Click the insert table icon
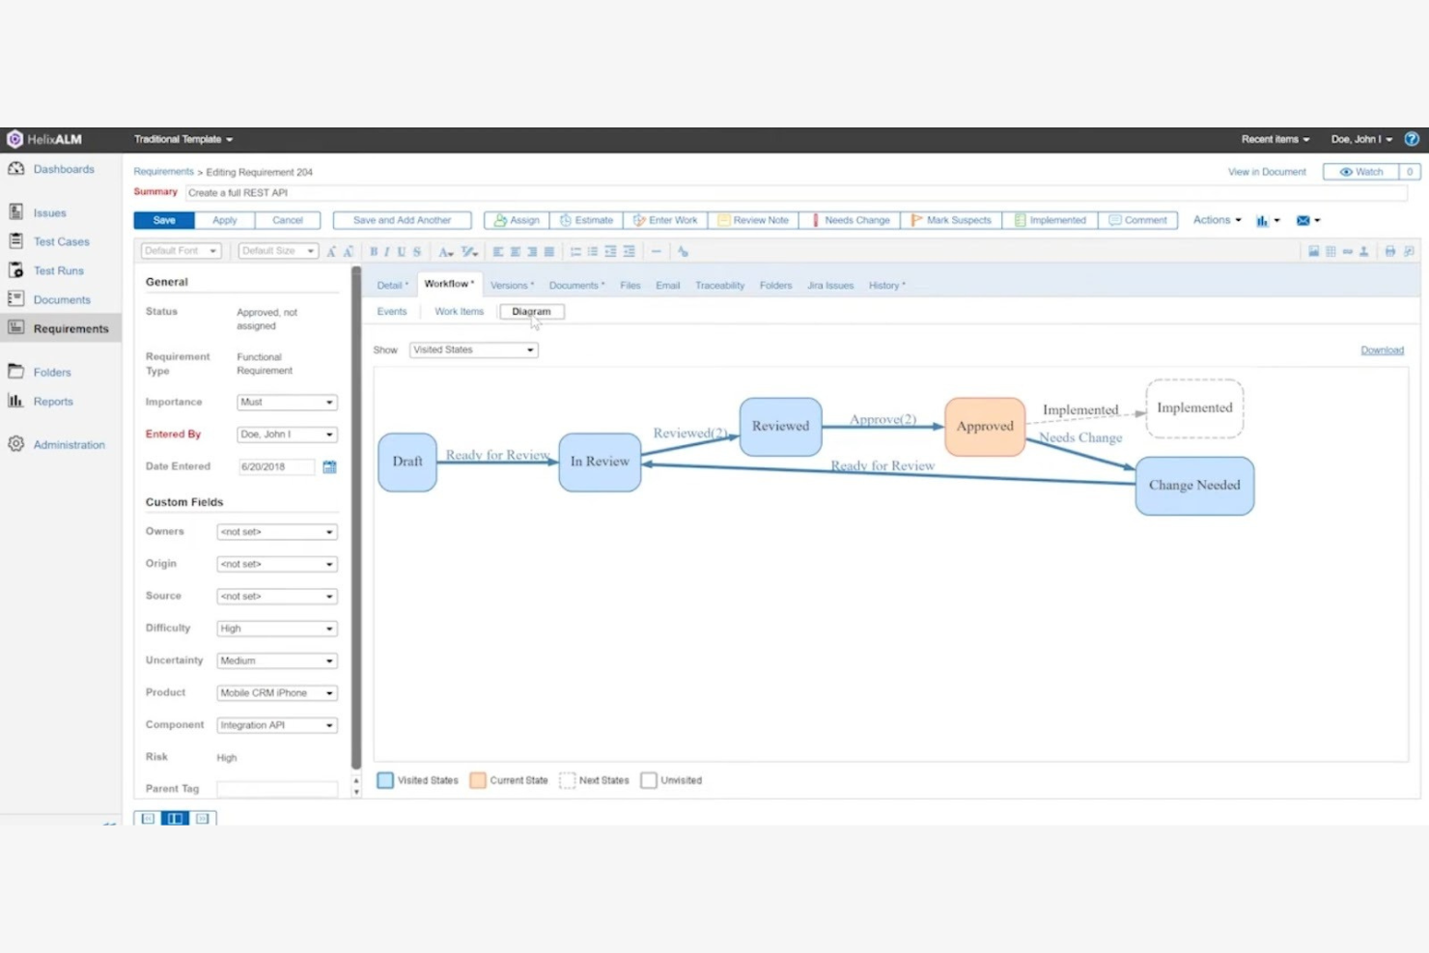The width and height of the screenshot is (1429, 953). click(x=1331, y=252)
